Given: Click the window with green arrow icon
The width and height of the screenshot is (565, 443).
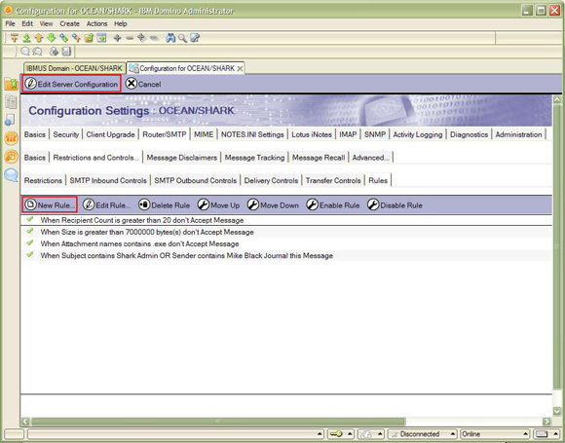Looking at the screenshot, I should point(101,38).
